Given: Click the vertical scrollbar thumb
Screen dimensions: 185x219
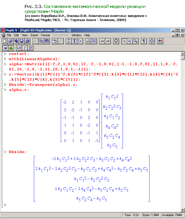Looking at the screenshot, I should pos(183,58).
